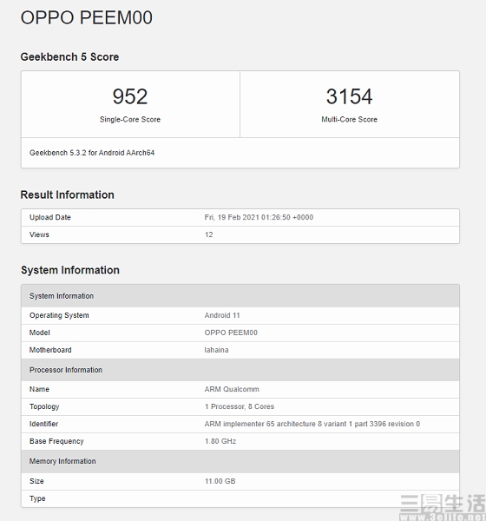
Task: Select the views count 12
Action: pos(208,234)
